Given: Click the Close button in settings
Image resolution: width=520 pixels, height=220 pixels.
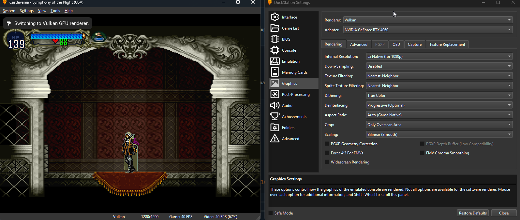Looking at the screenshot, I should click(504, 213).
